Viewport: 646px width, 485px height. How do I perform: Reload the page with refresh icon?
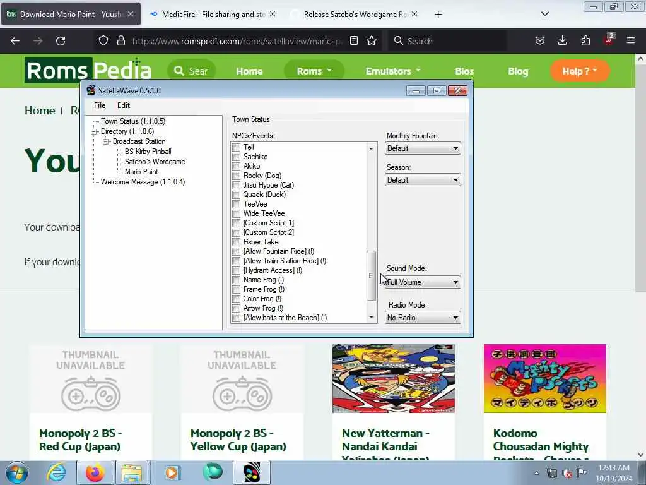[61, 41]
